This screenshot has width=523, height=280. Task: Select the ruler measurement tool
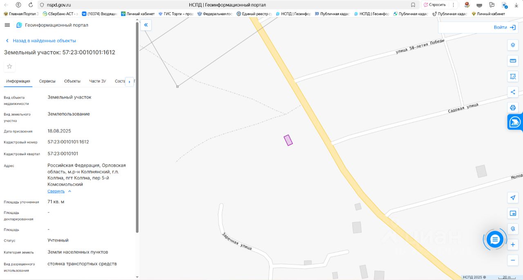pyautogui.click(x=513, y=61)
